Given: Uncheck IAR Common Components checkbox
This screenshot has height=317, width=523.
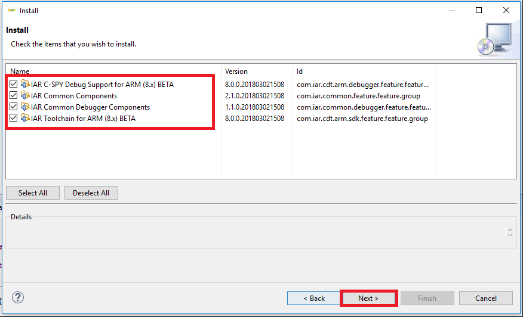Looking at the screenshot, I should [x=13, y=95].
